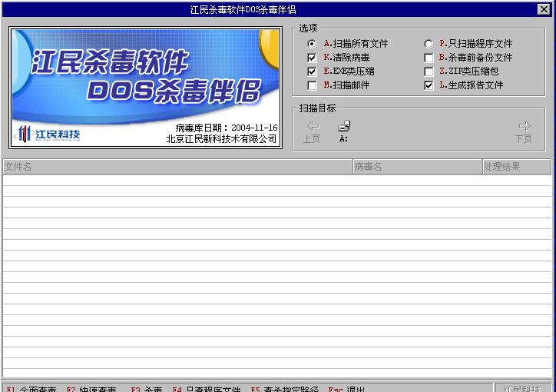
Task: Toggle the E.EXE类压缩 checkbox
Action: coord(312,71)
